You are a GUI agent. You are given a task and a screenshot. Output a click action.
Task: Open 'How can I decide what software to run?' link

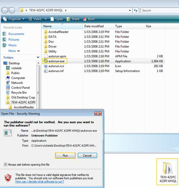coord(39,182)
